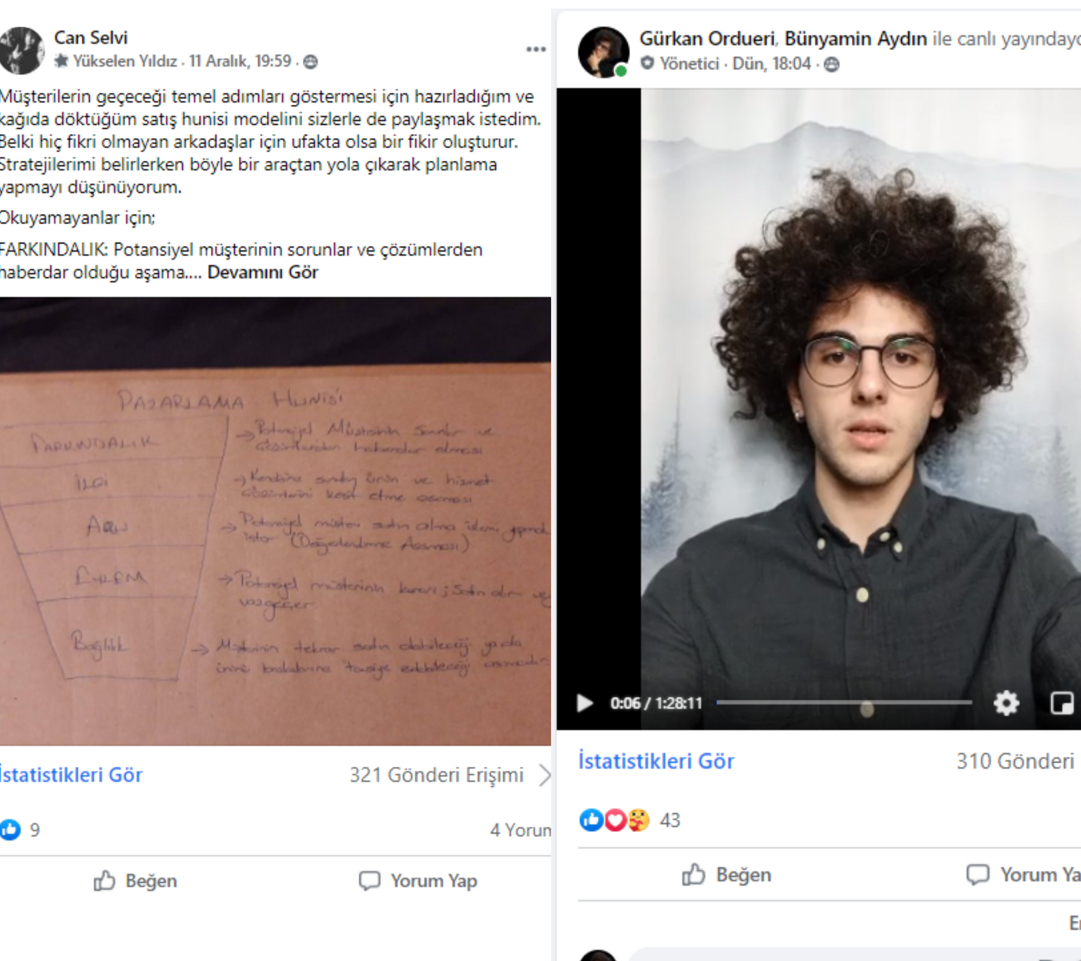Like Can Selvi's post with Beğen

pos(135,881)
